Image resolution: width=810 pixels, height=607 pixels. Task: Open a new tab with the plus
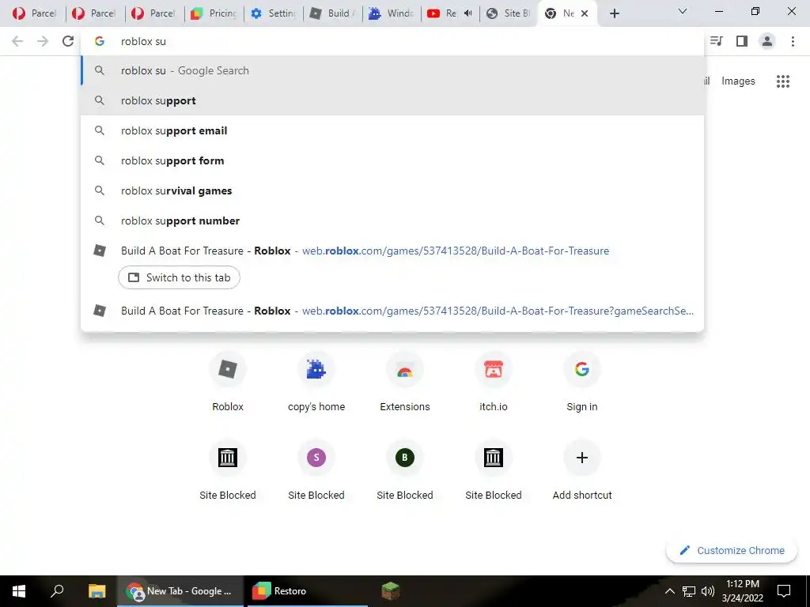coord(614,13)
